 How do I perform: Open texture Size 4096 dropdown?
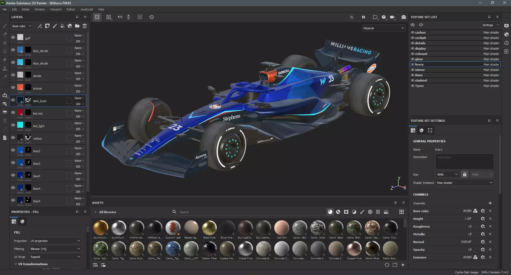pyautogui.click(x=447, y=175)
